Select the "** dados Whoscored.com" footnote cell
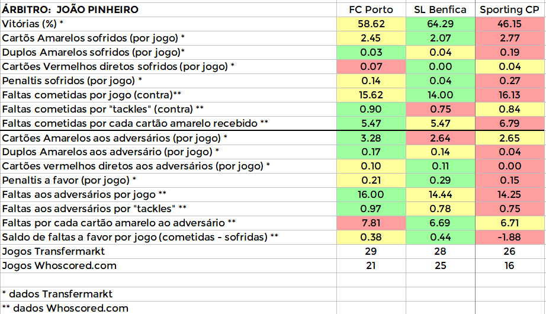 point(65,308)
